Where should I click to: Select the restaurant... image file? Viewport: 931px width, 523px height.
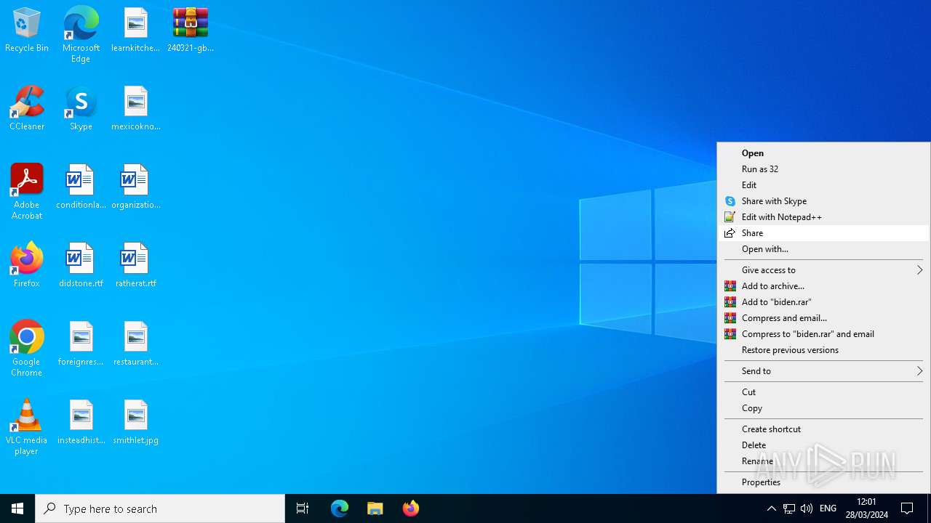click(135, 344)
